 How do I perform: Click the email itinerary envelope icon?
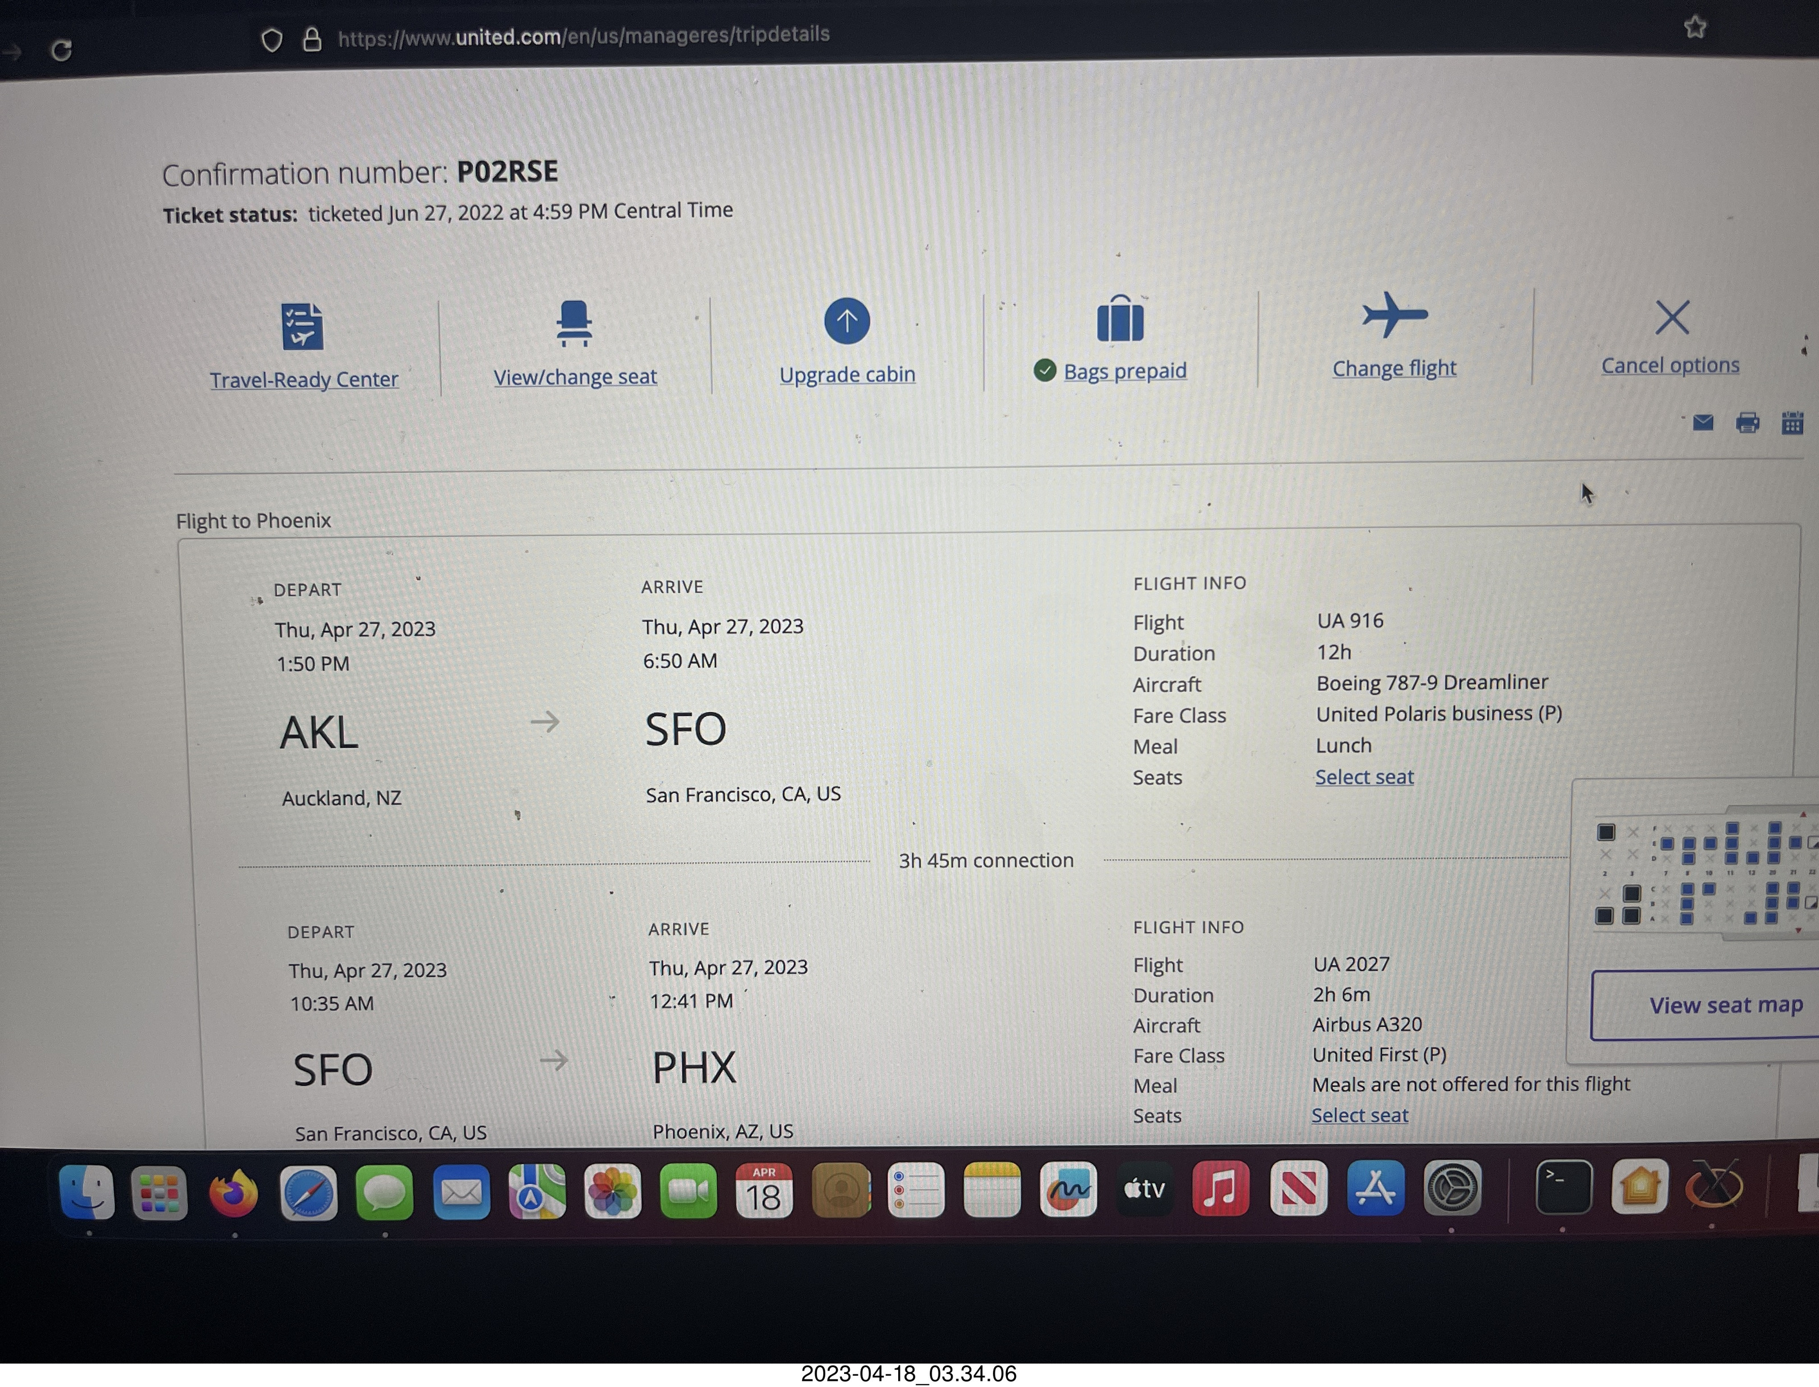coord(1702,423)
